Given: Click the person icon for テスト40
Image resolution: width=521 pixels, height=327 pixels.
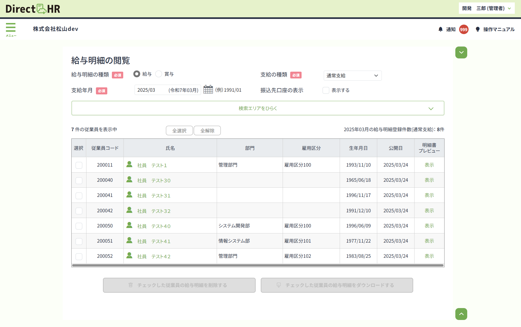Looking at the screenshot, I should click(x=129, y=225).
